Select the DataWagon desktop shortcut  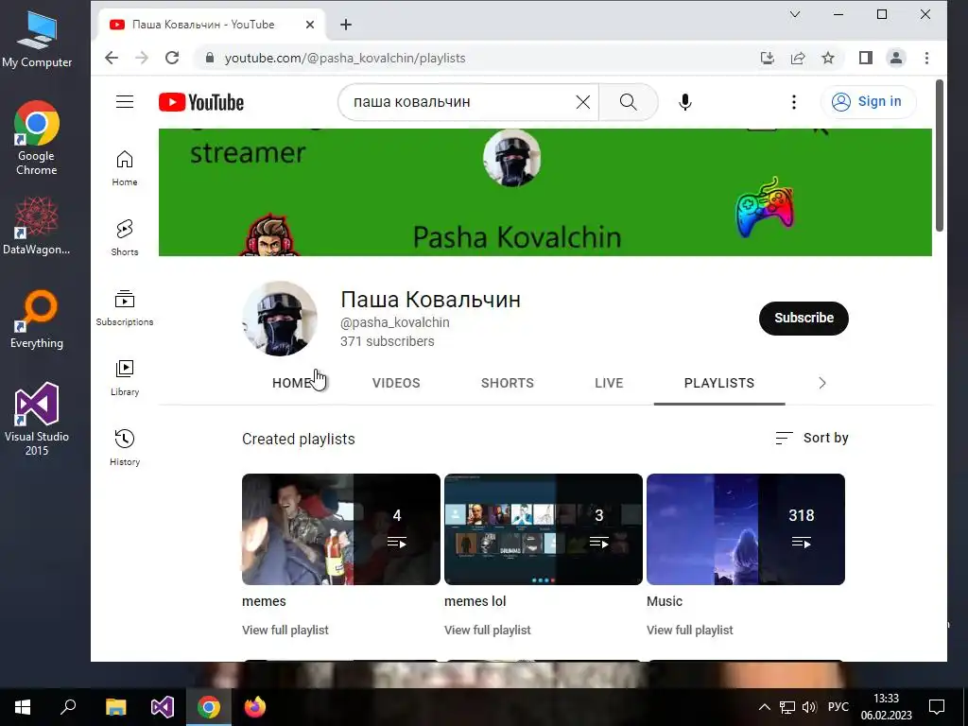pos(37,225)
